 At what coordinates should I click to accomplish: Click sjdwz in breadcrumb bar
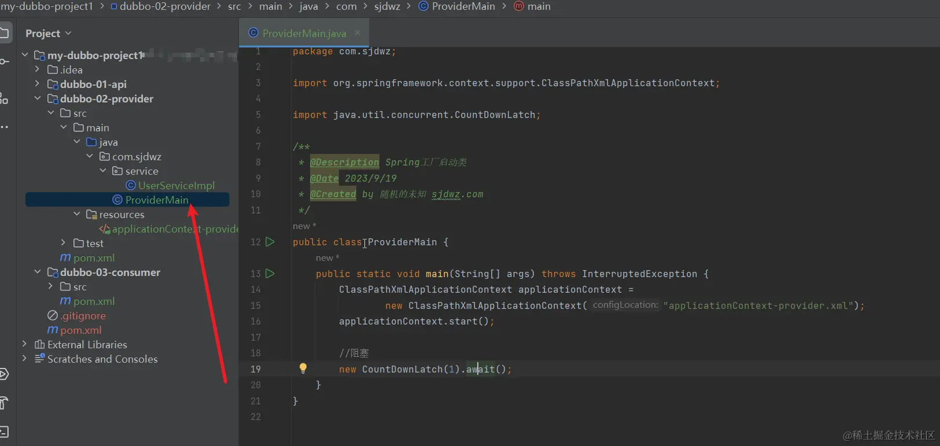pyautogui.click(x=387, y=6)
